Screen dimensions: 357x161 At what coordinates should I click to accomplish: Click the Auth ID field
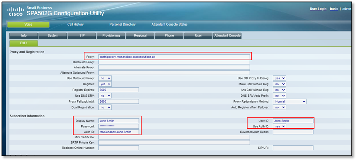(x=119, y=132)
